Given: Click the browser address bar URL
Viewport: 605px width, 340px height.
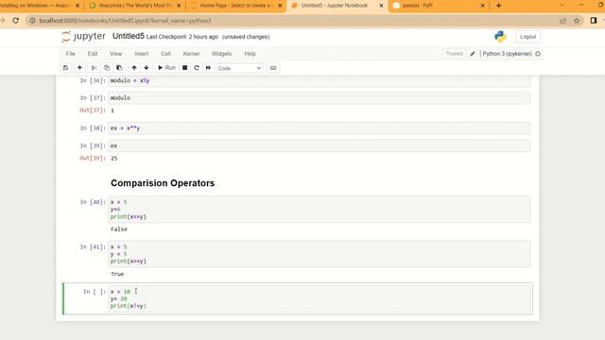Looking at the screenshot, I should [125, 21].
